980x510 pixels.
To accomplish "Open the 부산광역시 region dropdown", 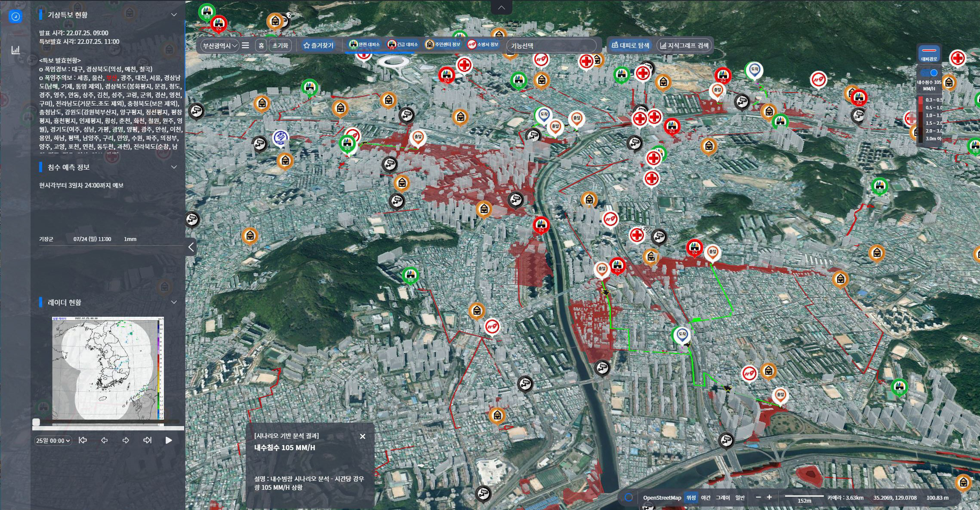I will tap(220, 45).
